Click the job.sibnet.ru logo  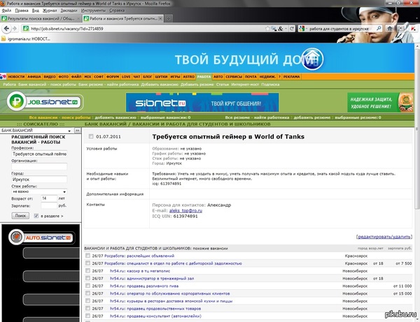click(x=45, y=102)
